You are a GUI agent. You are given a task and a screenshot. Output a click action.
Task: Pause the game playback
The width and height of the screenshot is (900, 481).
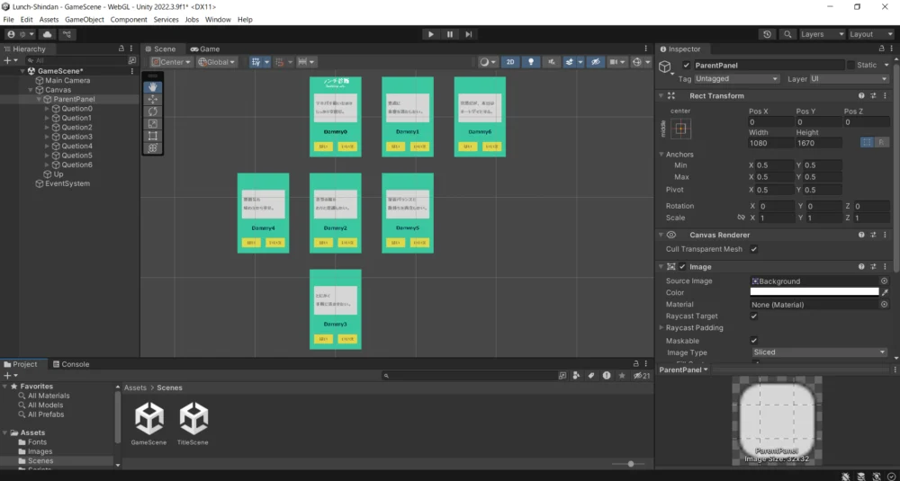coord(450,34)
